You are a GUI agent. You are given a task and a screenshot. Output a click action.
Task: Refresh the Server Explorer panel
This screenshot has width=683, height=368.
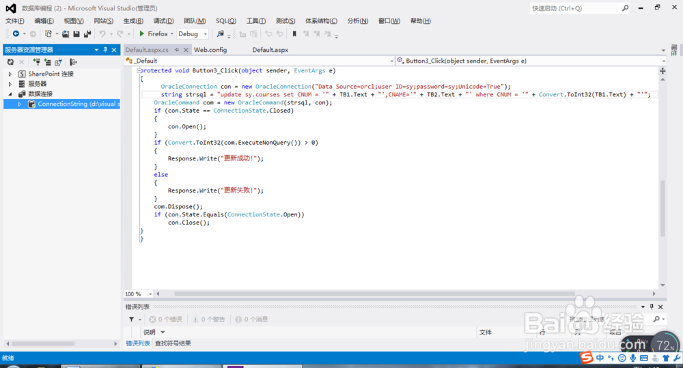10,62
